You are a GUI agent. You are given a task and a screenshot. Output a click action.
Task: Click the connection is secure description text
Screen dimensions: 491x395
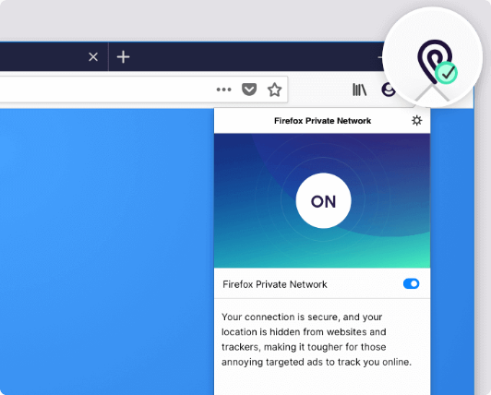click(317, 340)
